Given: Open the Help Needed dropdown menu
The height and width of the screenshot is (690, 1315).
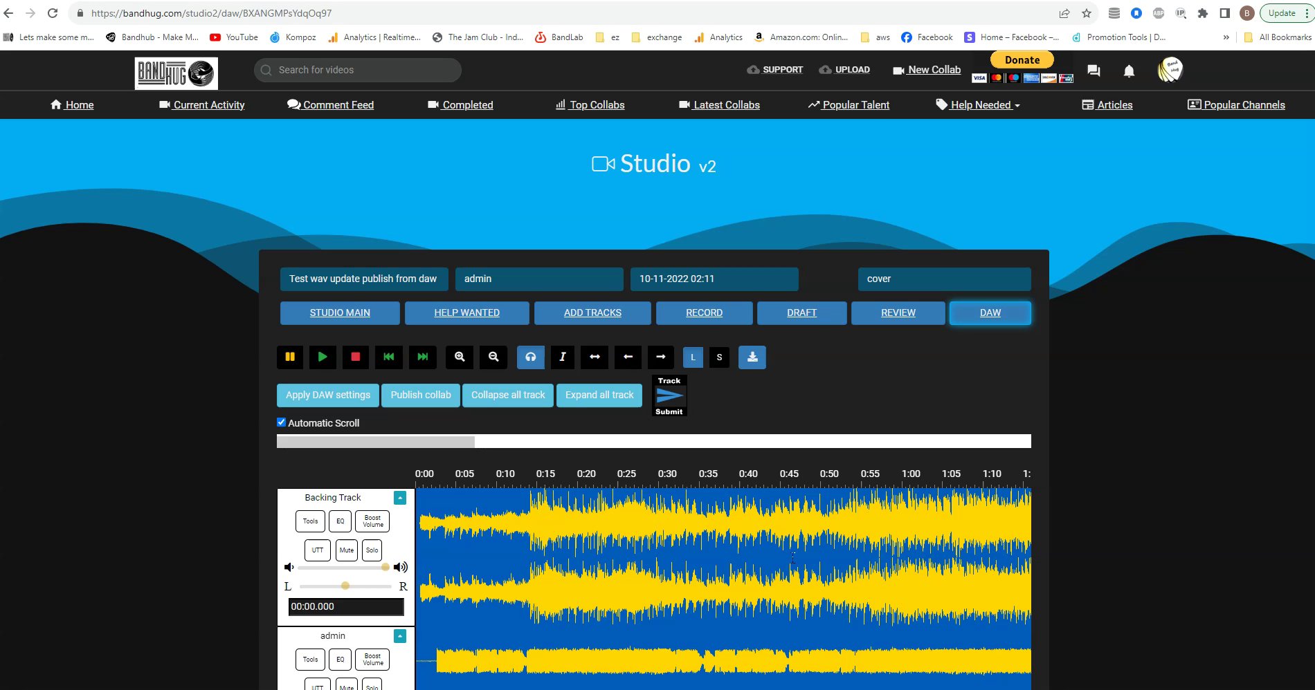Looking at the screenshot, I should click(978, 105).
